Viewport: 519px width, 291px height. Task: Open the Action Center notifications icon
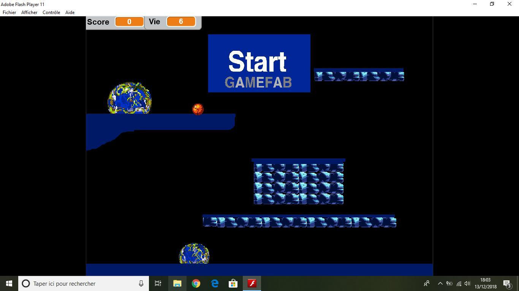point(507,283)
